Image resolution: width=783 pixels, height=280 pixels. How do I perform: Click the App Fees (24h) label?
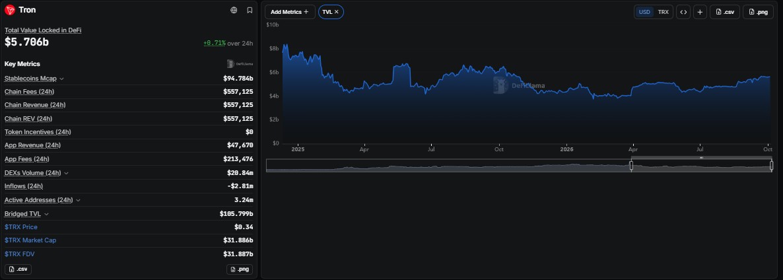click(x=27, y=159)
